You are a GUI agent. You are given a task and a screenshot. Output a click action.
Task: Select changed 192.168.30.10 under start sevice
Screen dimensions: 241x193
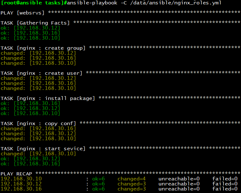coord(38,153)
